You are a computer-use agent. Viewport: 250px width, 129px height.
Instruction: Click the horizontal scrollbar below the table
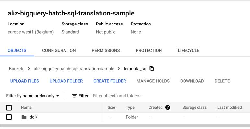coord(125,126)
